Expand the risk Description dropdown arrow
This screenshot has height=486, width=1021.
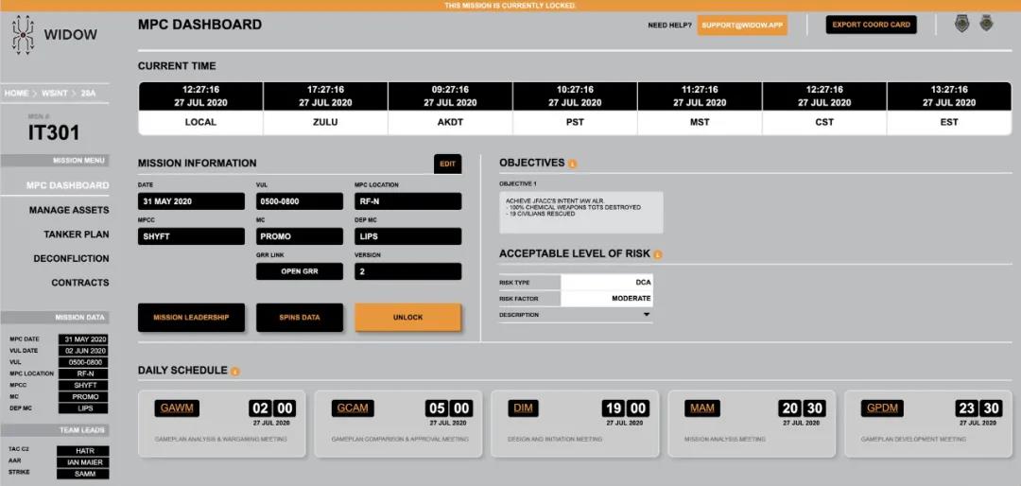[x=647, y=315]
